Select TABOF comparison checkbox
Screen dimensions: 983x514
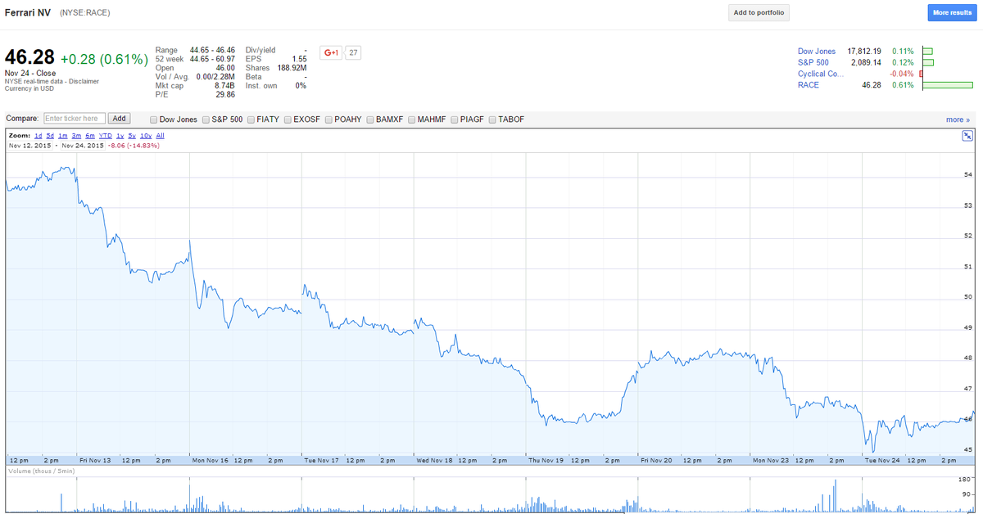click(x=492, y=119)
